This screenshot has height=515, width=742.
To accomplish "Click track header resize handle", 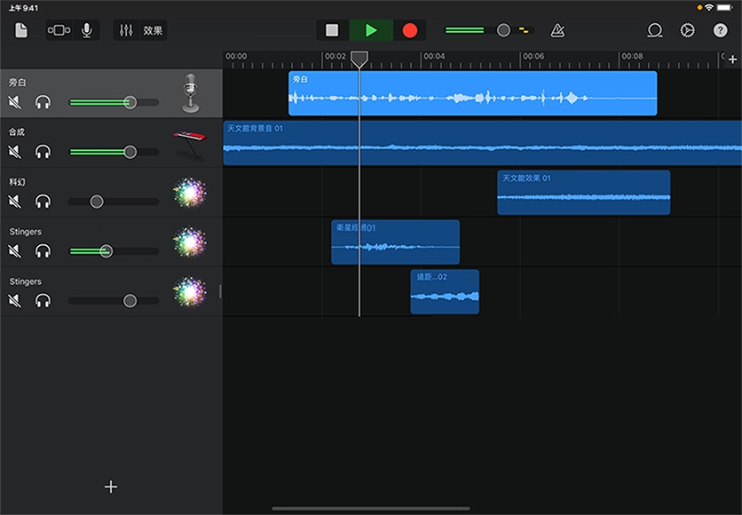I will click(x=220, y=291).
